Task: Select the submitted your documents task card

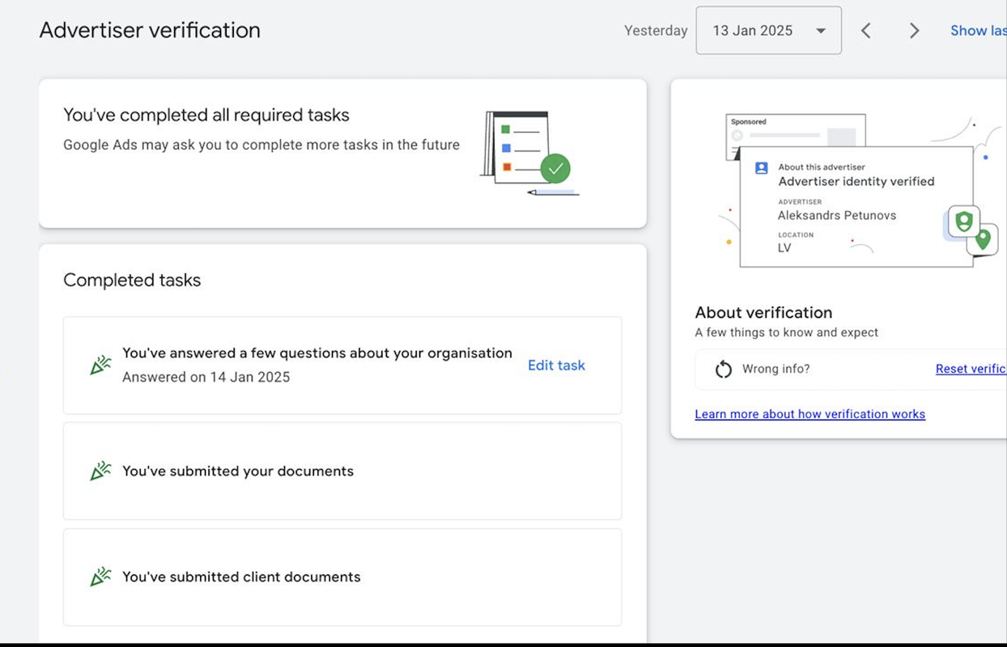Action: tap(342, 472)
